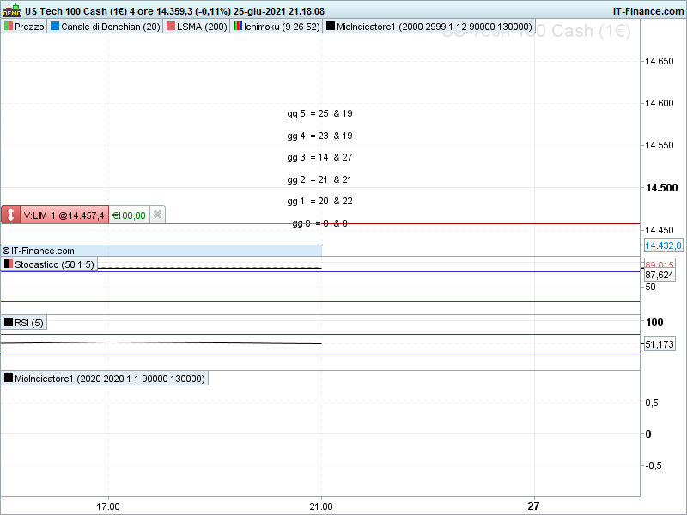
Task: Open the RSI (5) panel label
Action: click(x=24, y=323)
